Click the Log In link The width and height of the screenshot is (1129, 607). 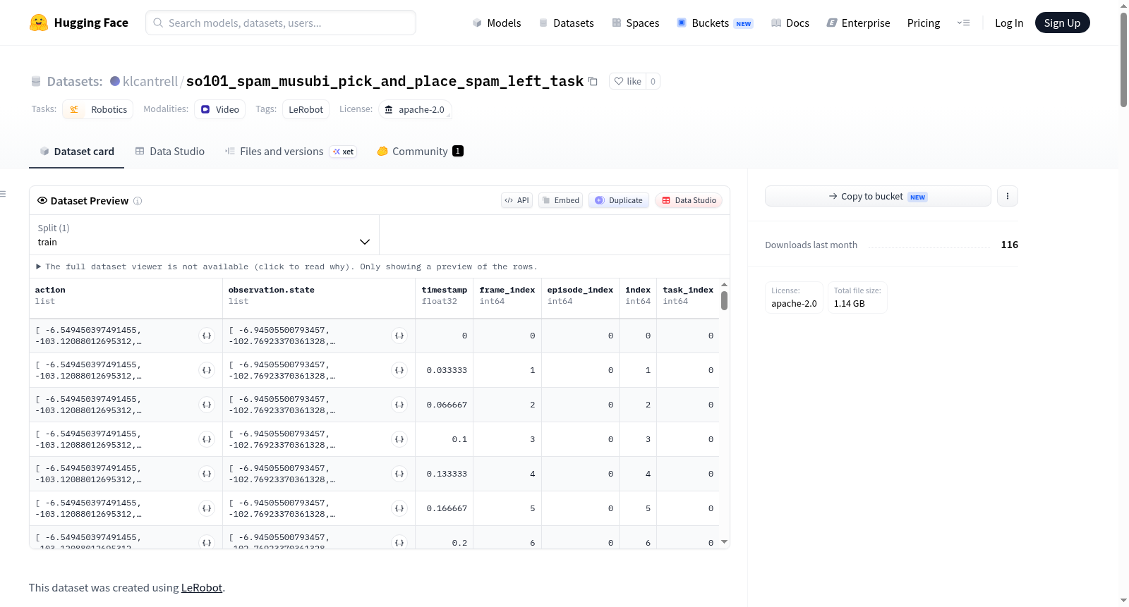pyautogui.click(x=1009, y=23)
